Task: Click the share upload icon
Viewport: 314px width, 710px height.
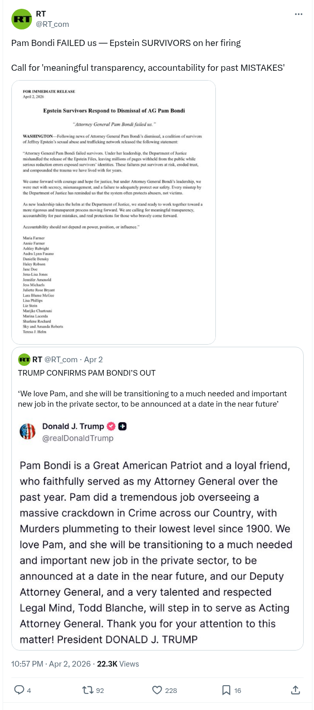Action: [x=295, y=690]
